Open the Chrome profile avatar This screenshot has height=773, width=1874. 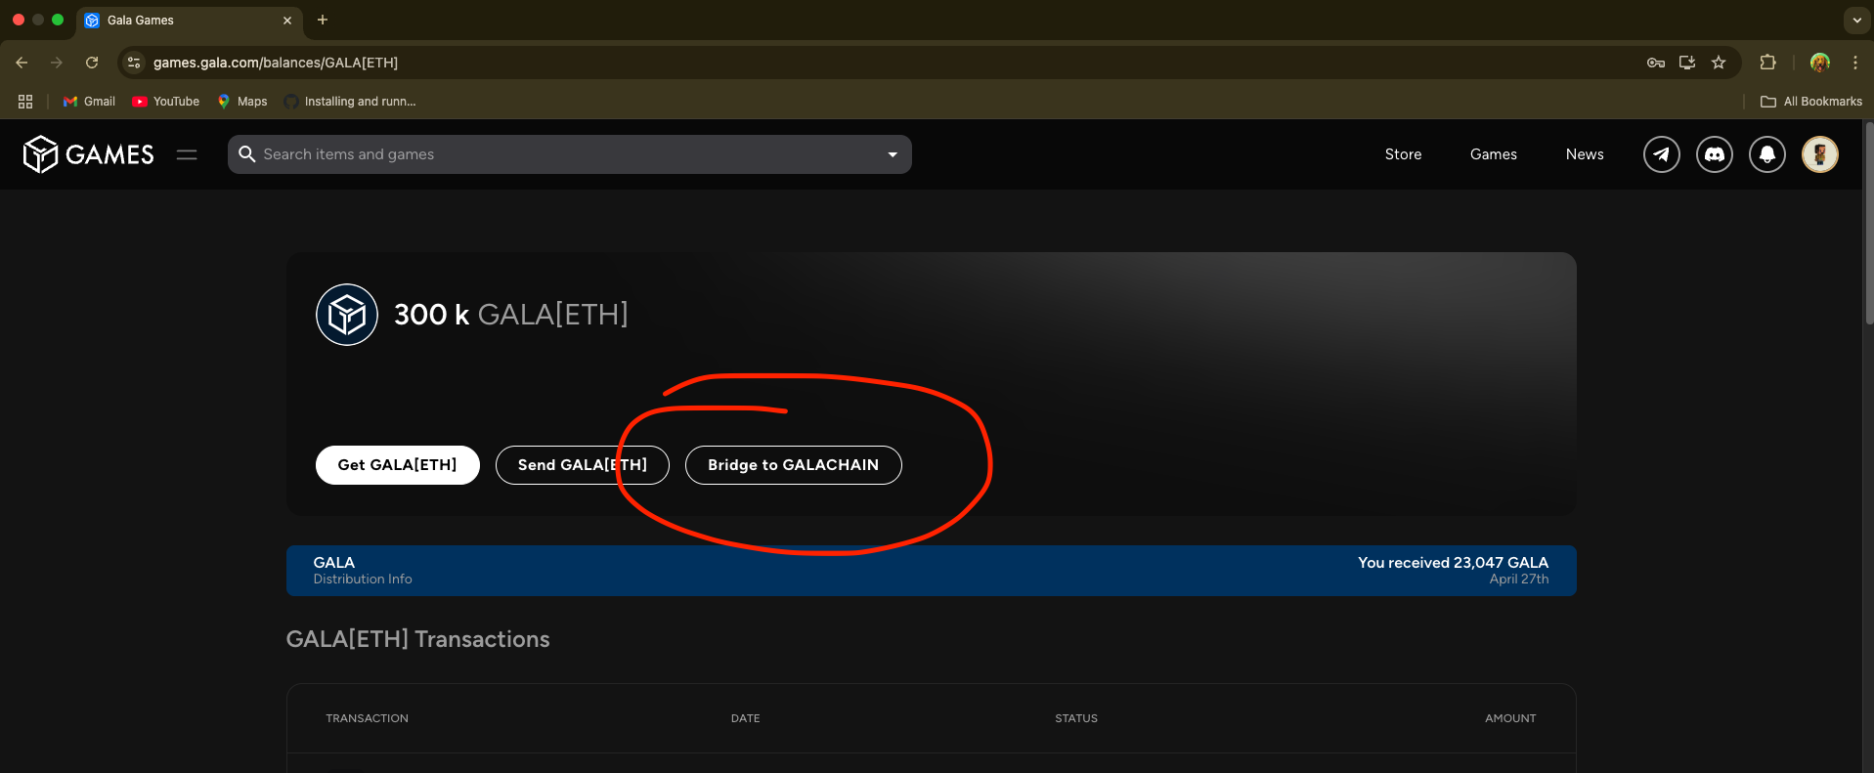point(1820,63)
